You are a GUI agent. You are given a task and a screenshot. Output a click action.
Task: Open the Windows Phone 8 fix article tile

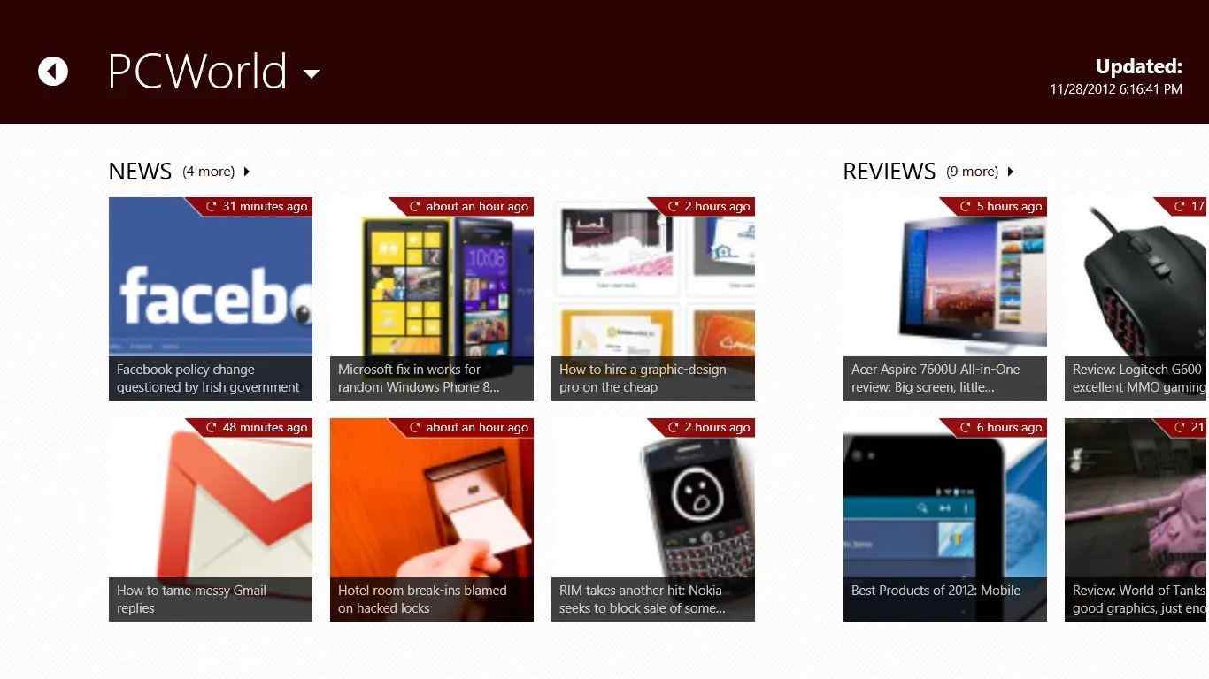click(432, 299)
